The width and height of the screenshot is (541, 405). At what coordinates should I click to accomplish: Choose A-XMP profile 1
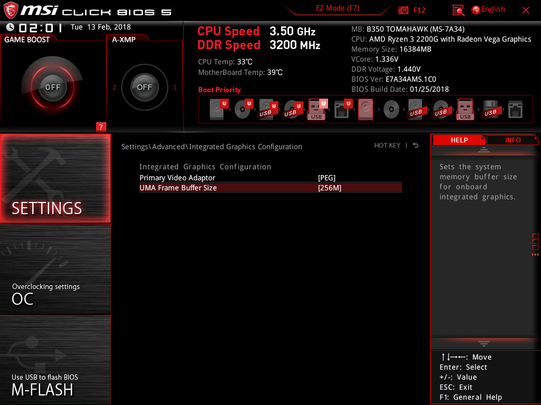click(x=175, y=87)
